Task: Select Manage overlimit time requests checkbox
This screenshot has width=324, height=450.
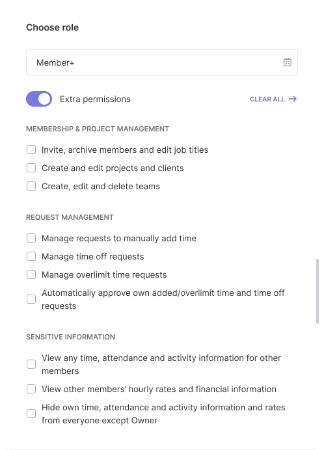Action: click(x=31, y=274)
